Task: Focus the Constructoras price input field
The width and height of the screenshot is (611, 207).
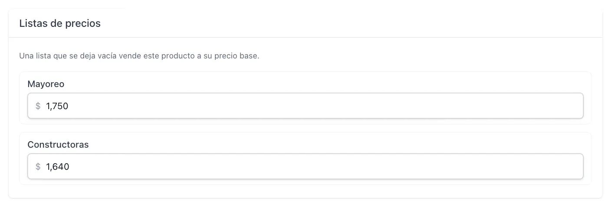Action: pyautogui.click(x=305, y=166)
